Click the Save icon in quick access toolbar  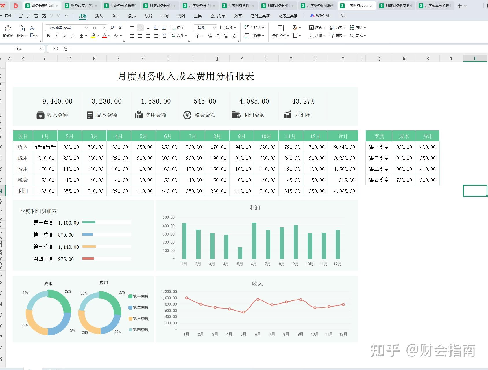tap(21, 16)
